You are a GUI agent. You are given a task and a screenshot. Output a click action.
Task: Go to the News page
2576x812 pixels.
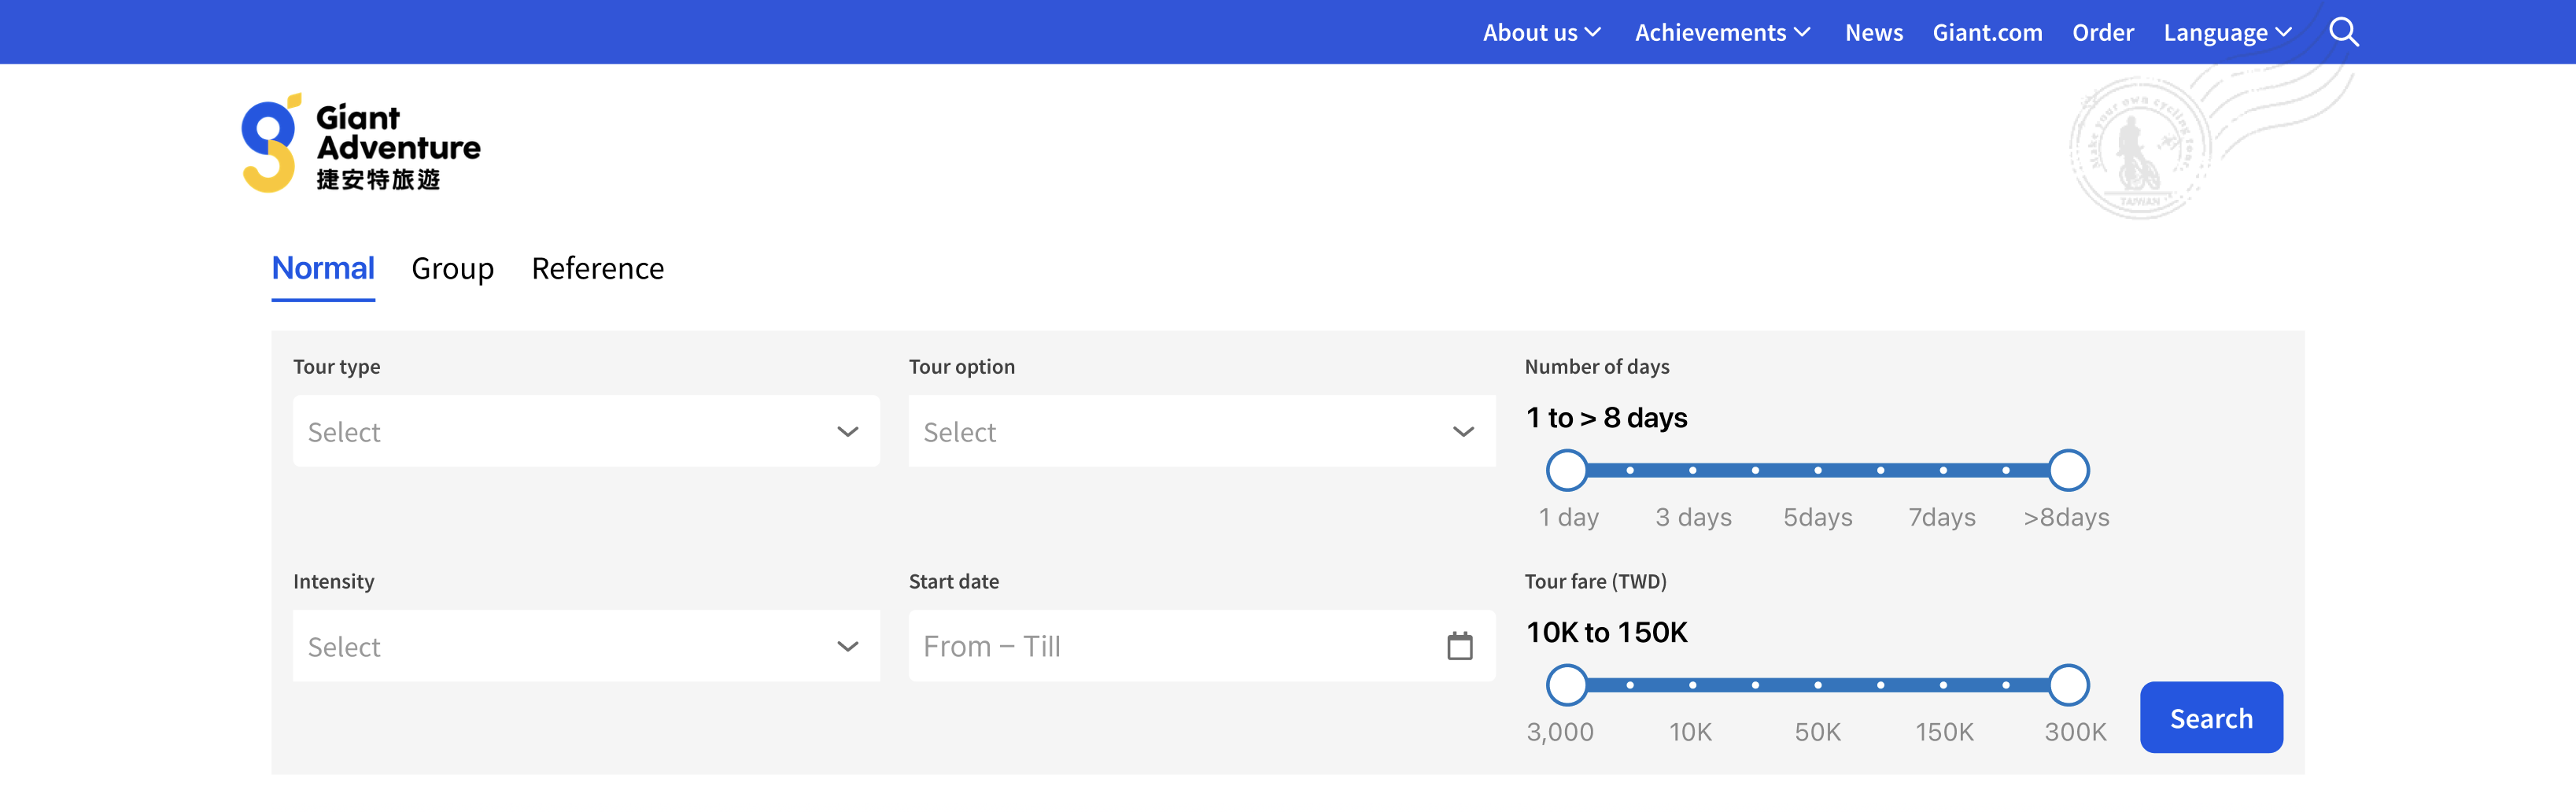tap(1873, 32)
